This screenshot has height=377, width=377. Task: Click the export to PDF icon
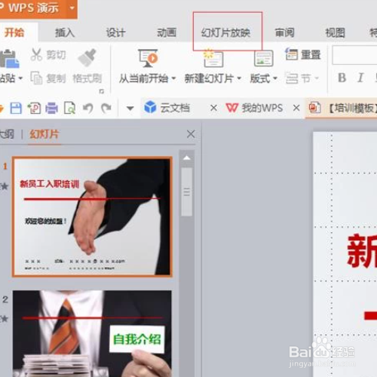coord(34,109)
